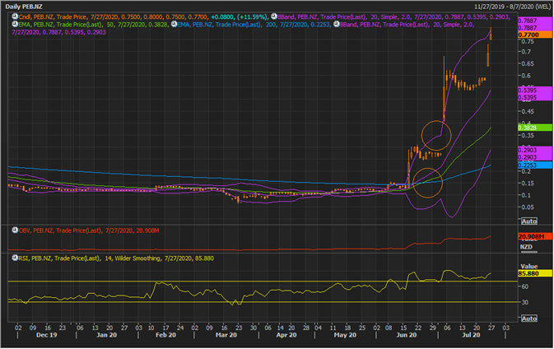Image resolution: width=554 pixels, height=349 pixels.
Task: Click the RSI indicator legend icon
Action: click(15, 258)
